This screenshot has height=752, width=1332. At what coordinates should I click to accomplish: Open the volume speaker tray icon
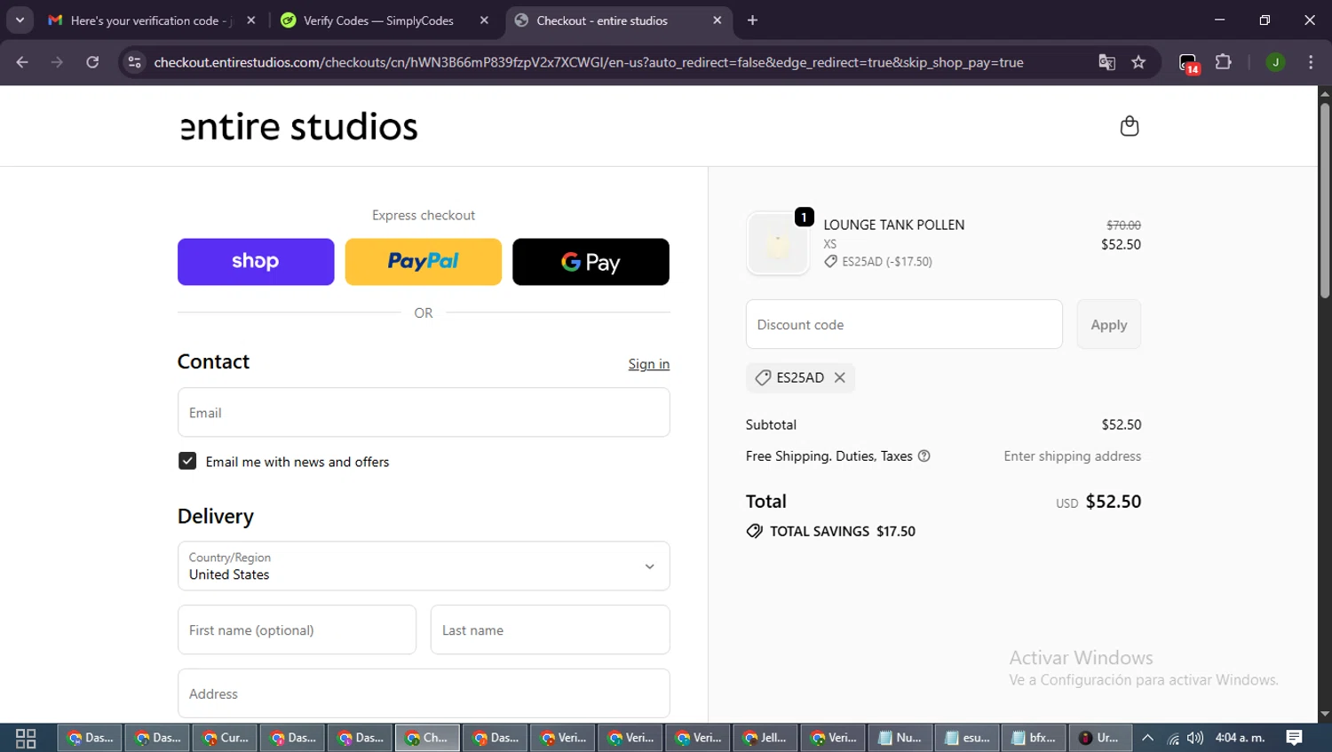pyautogui.click(x=1195, y=738)
